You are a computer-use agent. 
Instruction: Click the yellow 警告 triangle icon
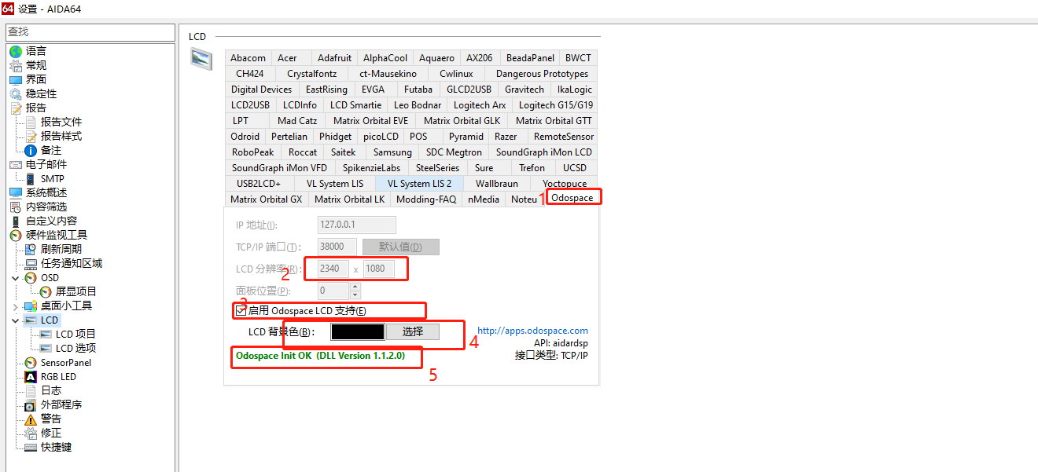[31, 419]
